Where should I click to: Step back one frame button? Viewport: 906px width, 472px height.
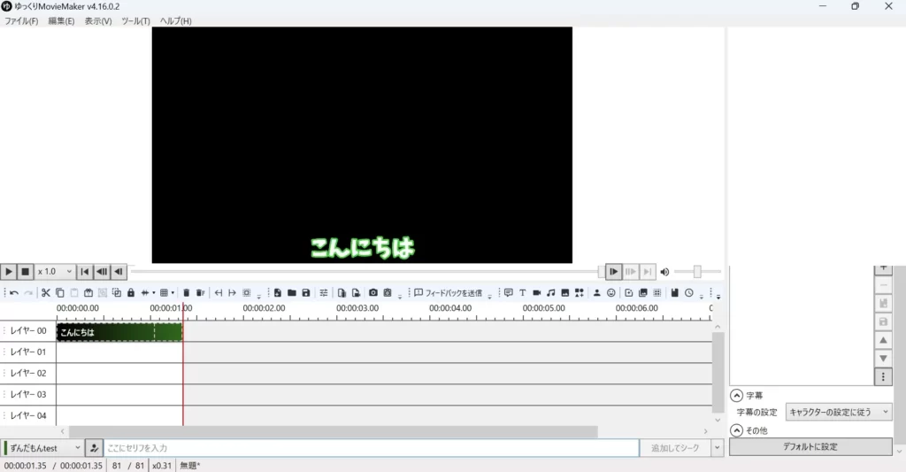coord(118,271)
